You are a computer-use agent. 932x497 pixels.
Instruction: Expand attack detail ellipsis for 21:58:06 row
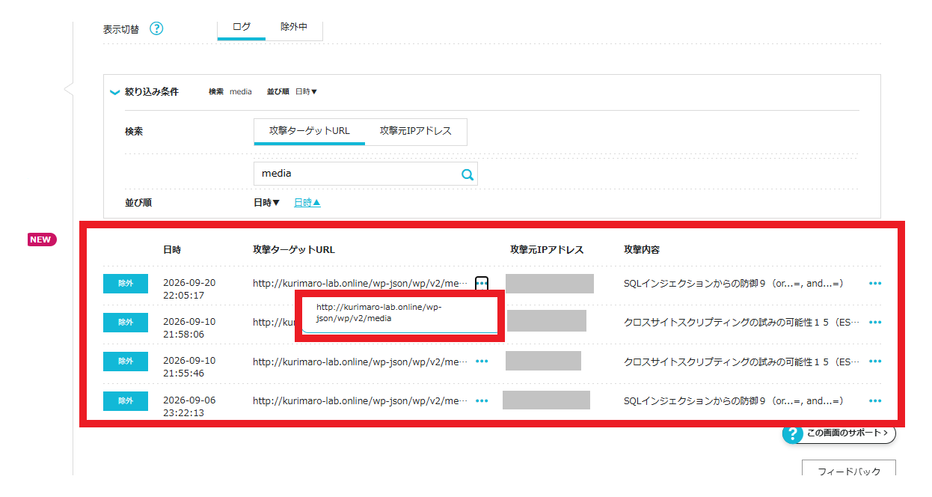coord(875,323)
